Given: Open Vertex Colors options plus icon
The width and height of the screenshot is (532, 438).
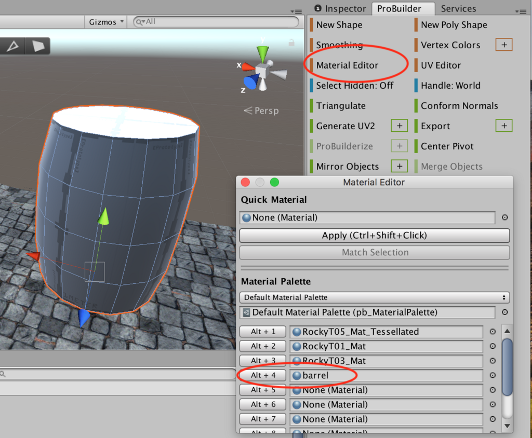Looking at the screenshot, I should pos(504,45).
